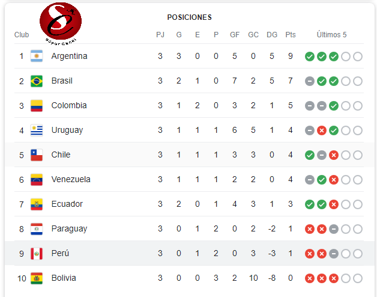Open the Paraguay team link

click(69, 229)
